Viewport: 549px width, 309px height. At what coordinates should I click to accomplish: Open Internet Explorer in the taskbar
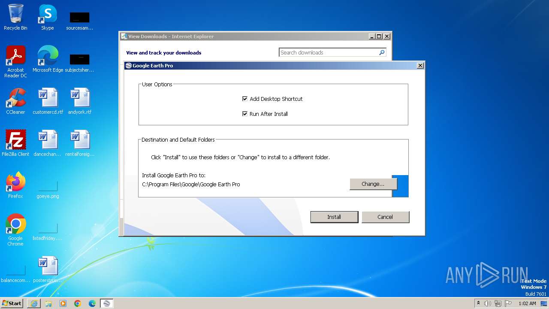coord(34,303)
